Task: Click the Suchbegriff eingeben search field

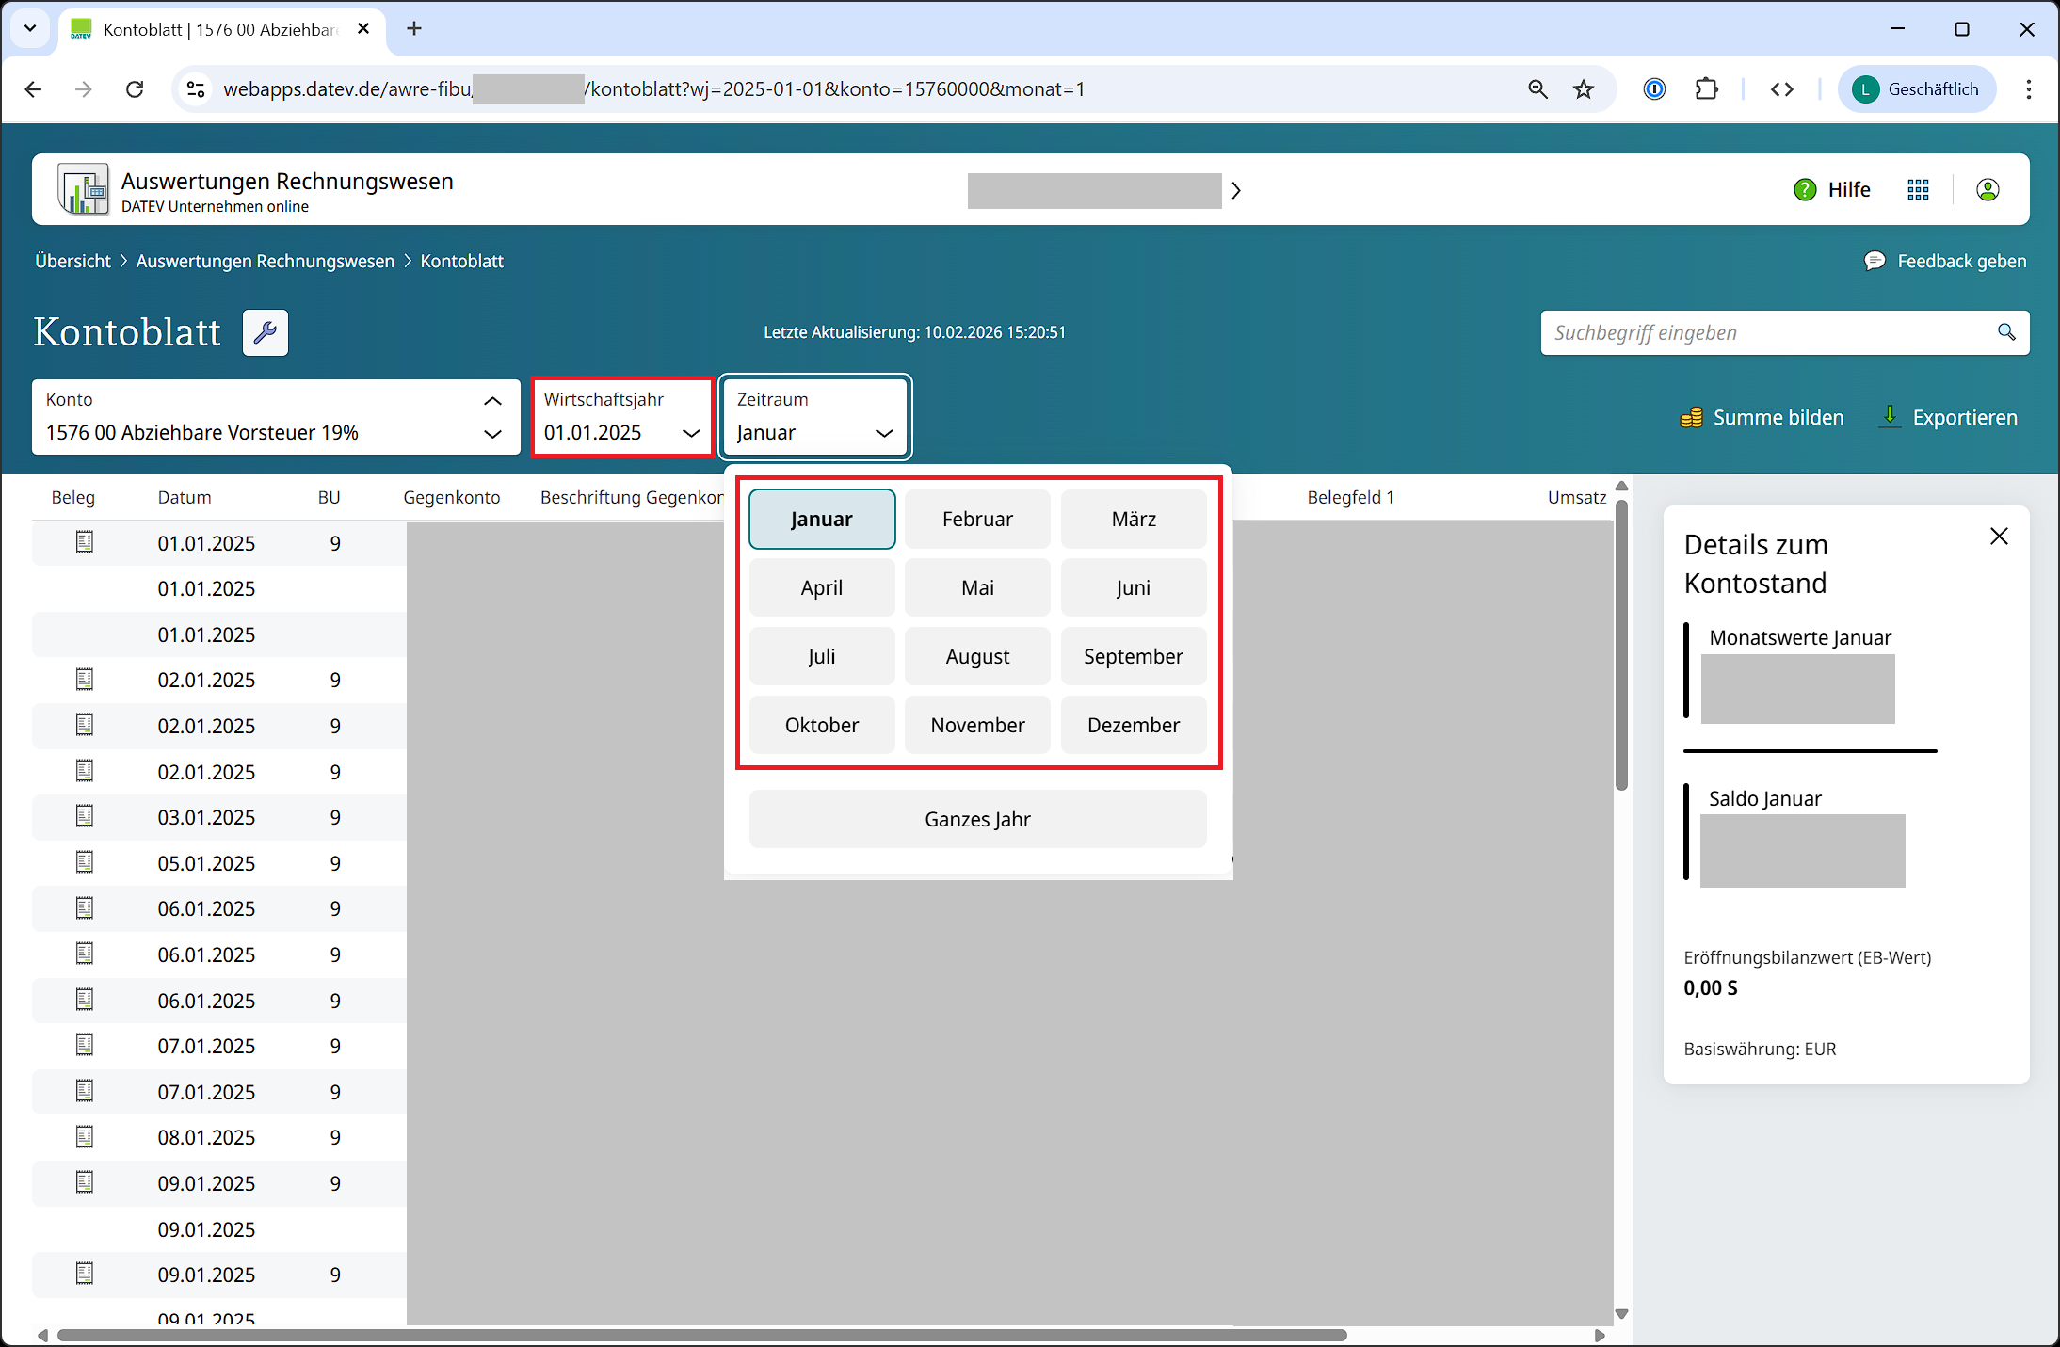Action: pyautogui.click(x=1784, y=332)
